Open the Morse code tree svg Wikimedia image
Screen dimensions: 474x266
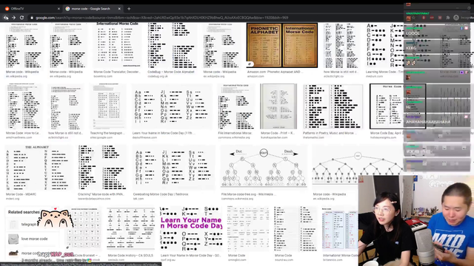[x=264, y=168]
